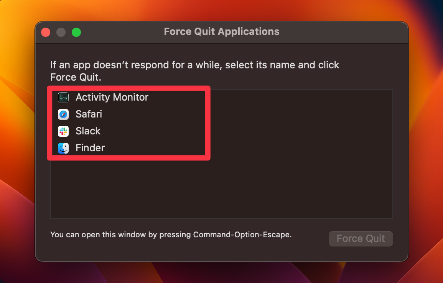Click the yellow minimize button
This screenshot has height=283, width=443.
61,32
